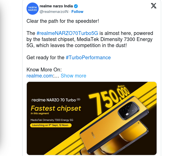Click the tweet's opening line text
The image size is (174, 156).
tap(63, 21)
